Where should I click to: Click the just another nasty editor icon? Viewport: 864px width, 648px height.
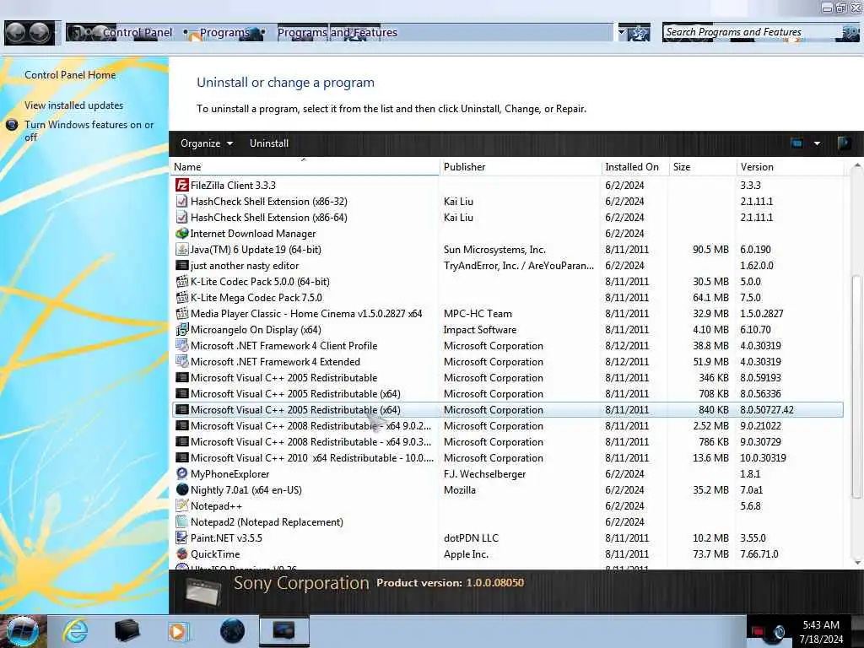[x=182, y=265]
